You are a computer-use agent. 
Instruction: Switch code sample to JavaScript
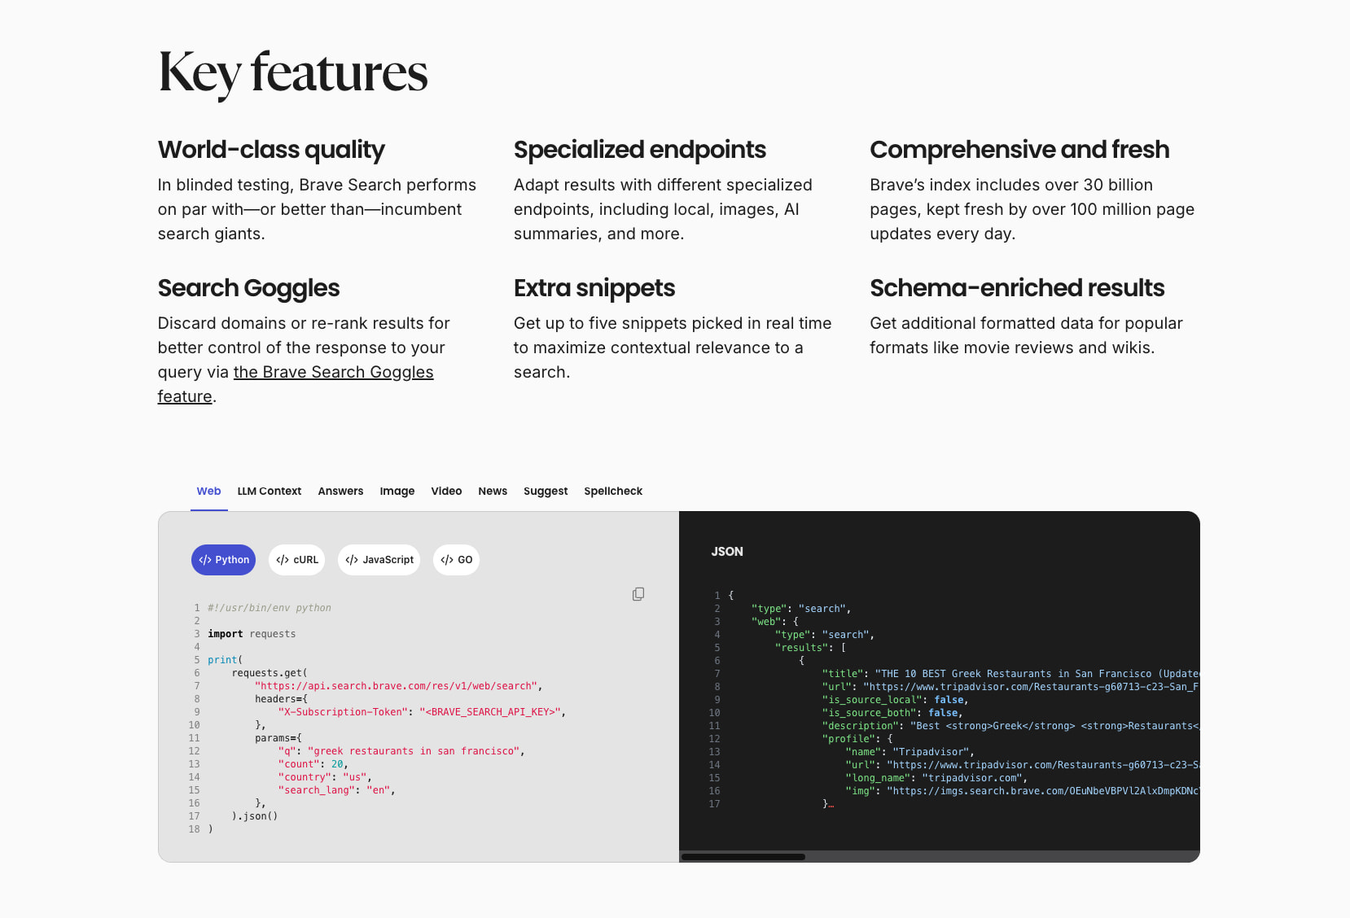pyautogui.click(x=379, y=560)
